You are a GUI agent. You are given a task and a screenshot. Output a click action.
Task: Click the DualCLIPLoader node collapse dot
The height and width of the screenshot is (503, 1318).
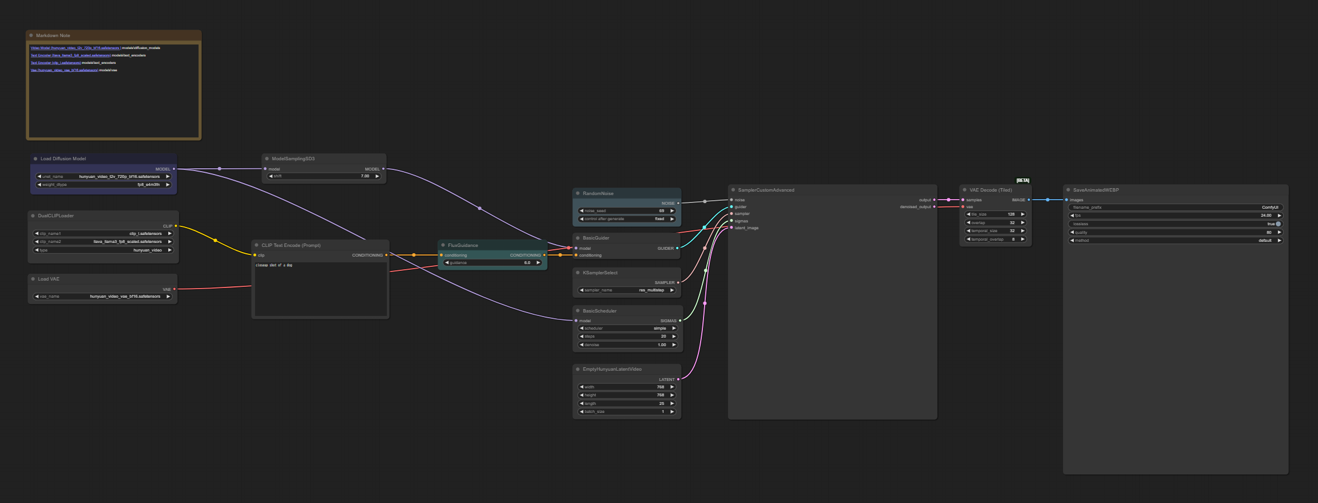click(x=33, y=216)
